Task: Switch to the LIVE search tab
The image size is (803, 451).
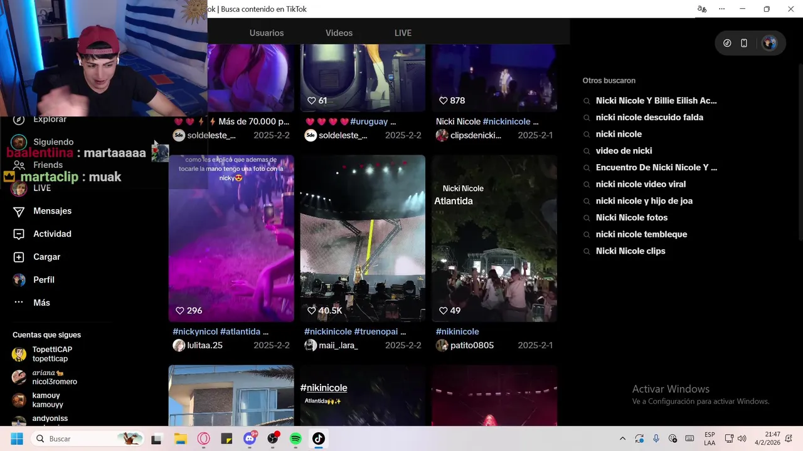Action: [x=403, y=33]
